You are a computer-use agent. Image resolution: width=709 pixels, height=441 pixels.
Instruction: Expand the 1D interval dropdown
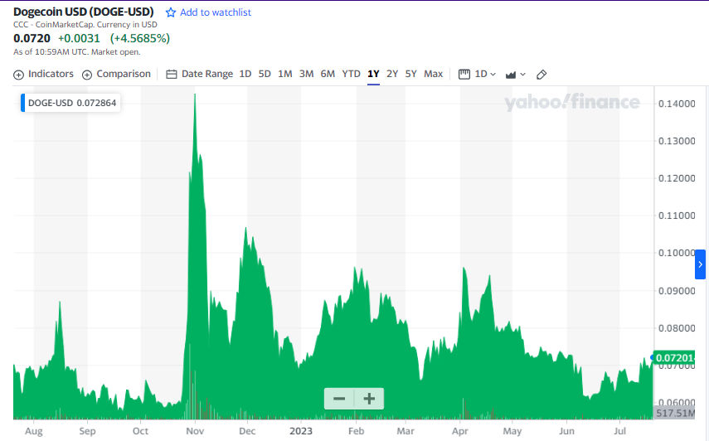pos(485,74)
